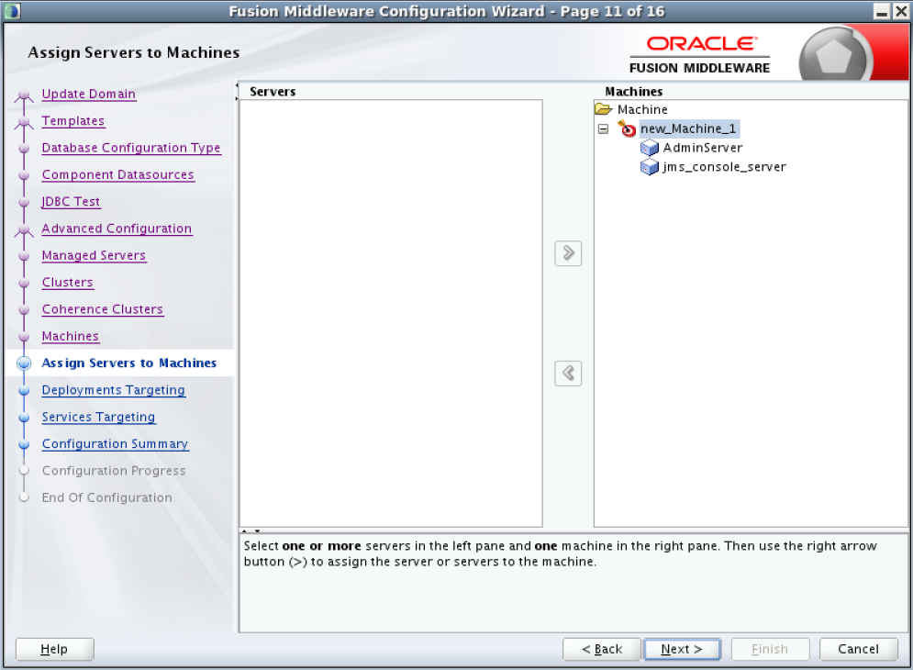Image resolution: width=913 pixels, height=670 pixels.
Task: Select current Assign Servers to Machines step
Action: pos(128,363)
